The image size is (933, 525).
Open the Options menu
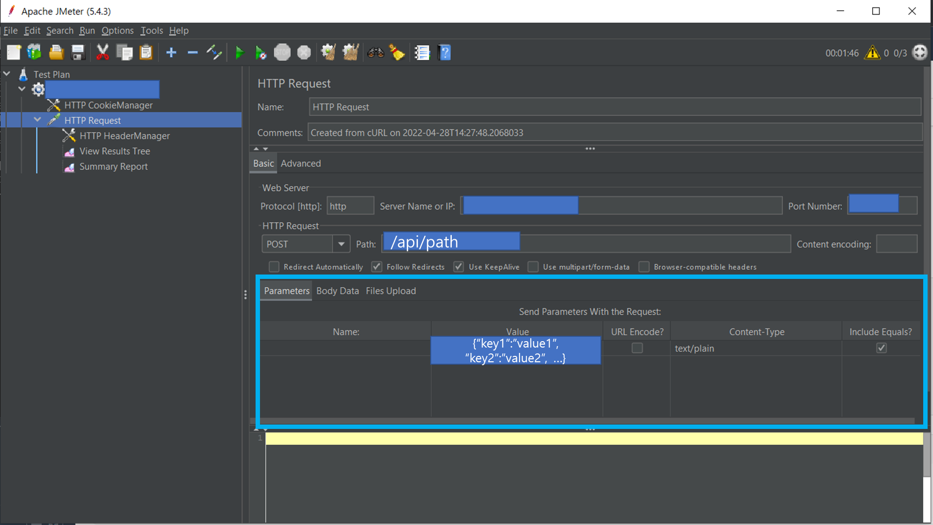[117, 30]
